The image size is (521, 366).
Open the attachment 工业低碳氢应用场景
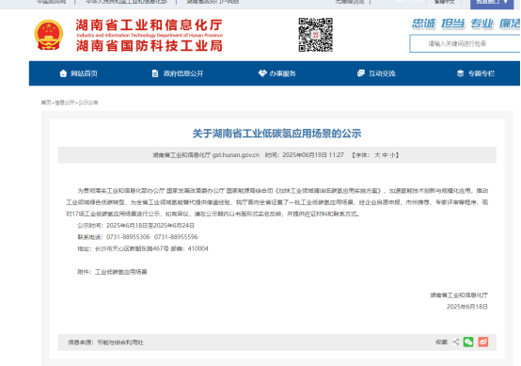(121, 272)
